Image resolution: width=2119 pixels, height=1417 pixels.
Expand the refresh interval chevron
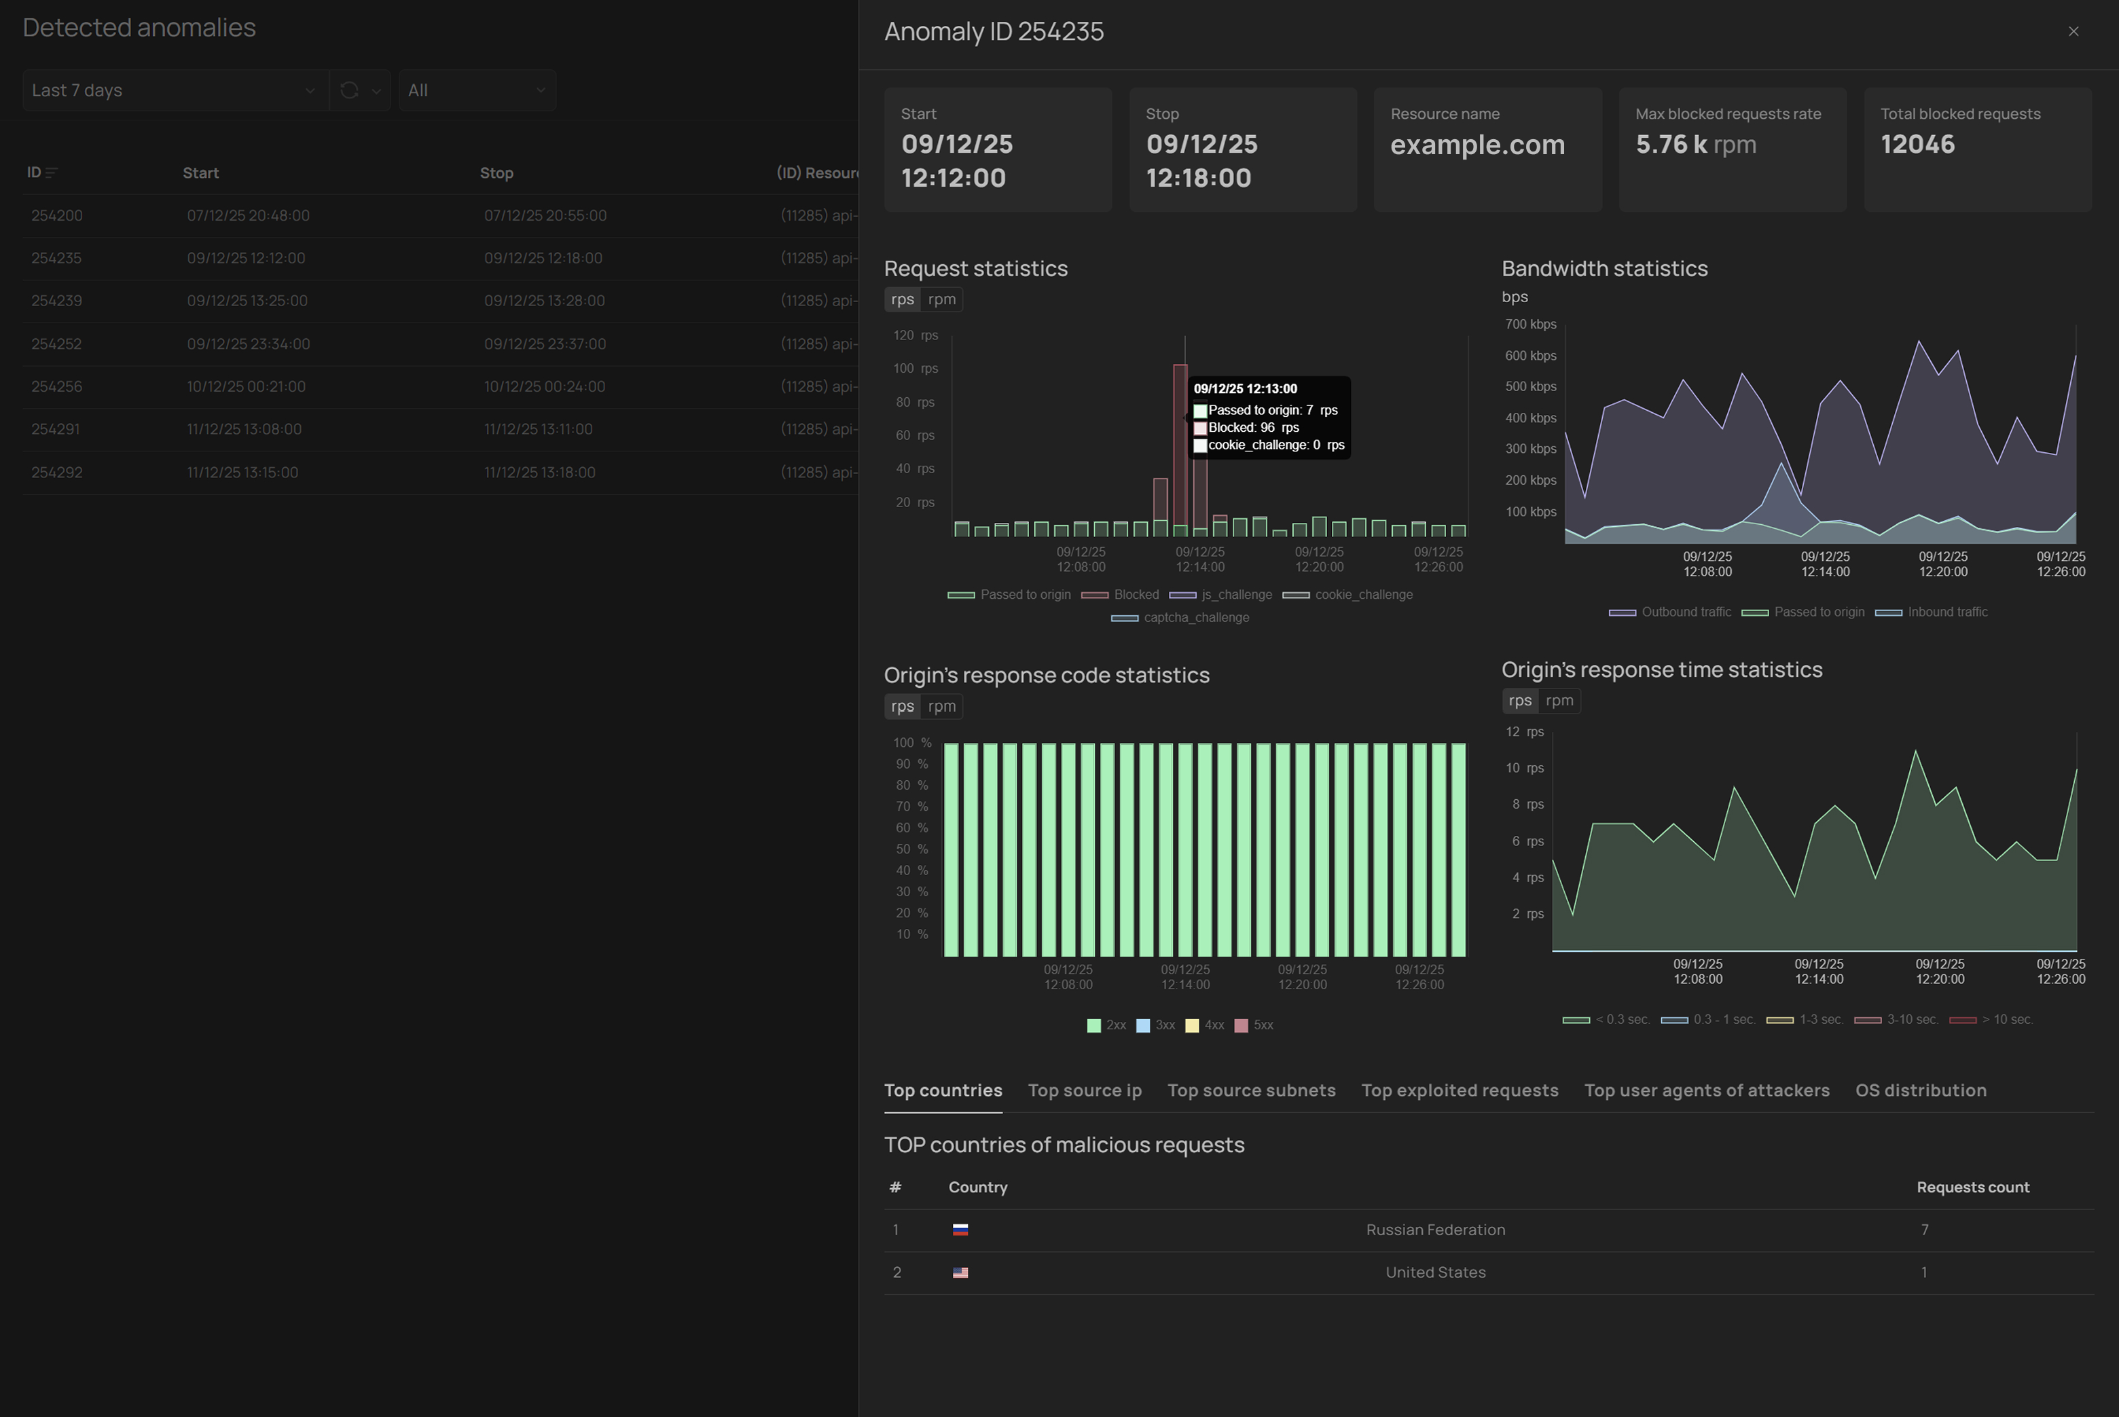pos(376,90)
